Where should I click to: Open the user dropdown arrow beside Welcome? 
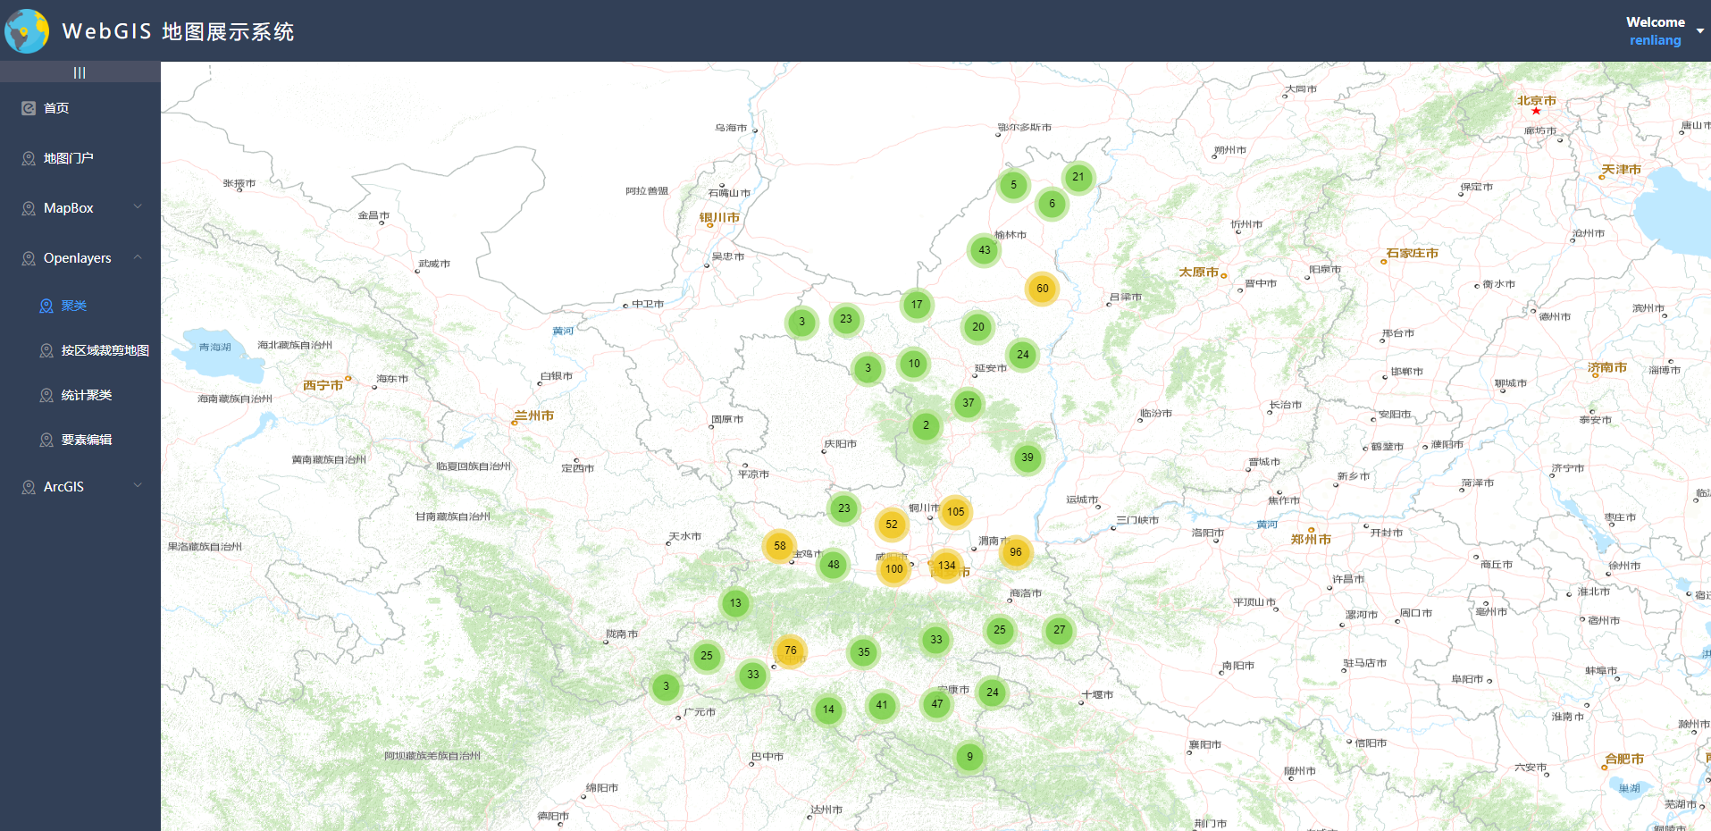pyautogui.click(x=1700, y=30)
